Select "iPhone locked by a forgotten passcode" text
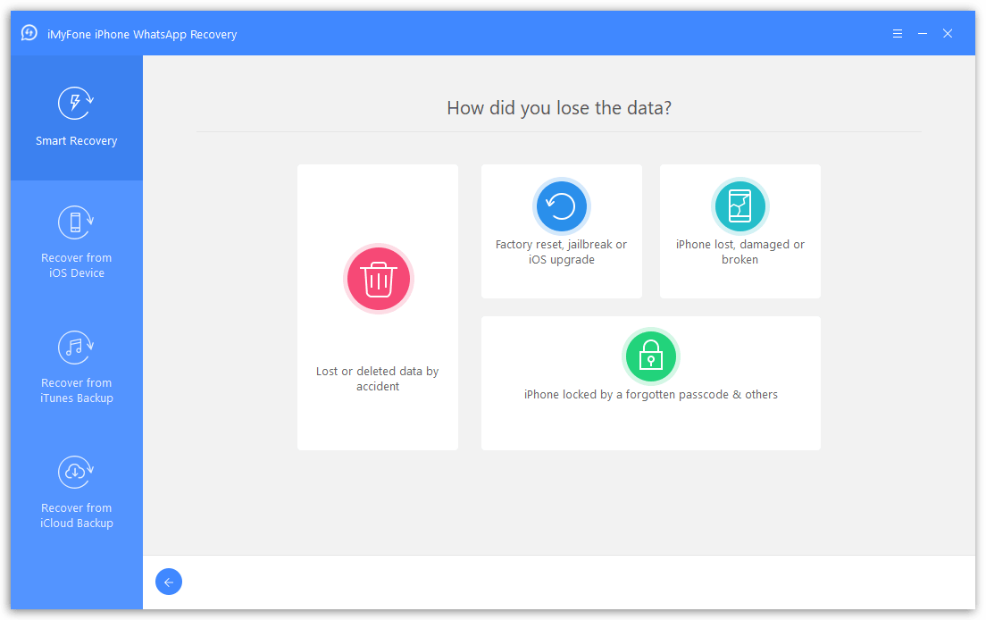986x620 pixels. pos(650,395)
